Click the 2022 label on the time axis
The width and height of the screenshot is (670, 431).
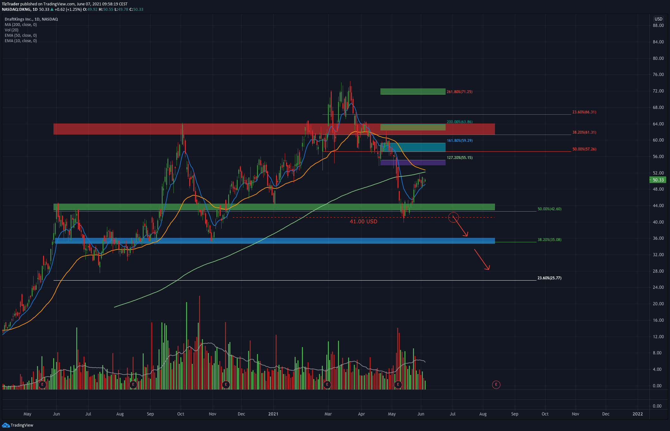pos(637,414)
